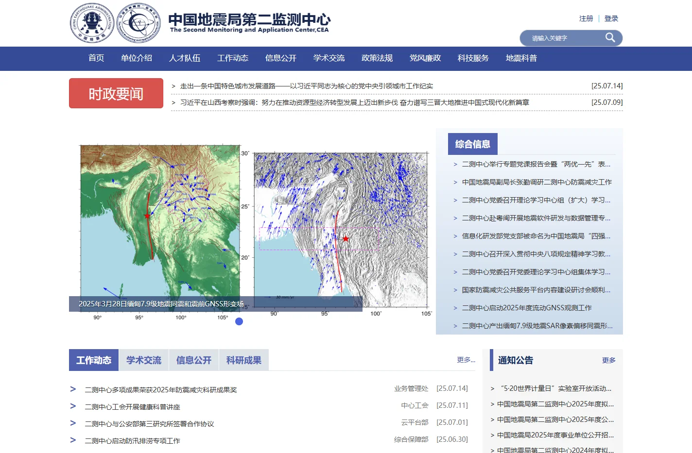Image resolution: width=692 pixels, height=453 pixels.
Task: Open the 科技服务 menu item
Action: click(x=473, y=58)
